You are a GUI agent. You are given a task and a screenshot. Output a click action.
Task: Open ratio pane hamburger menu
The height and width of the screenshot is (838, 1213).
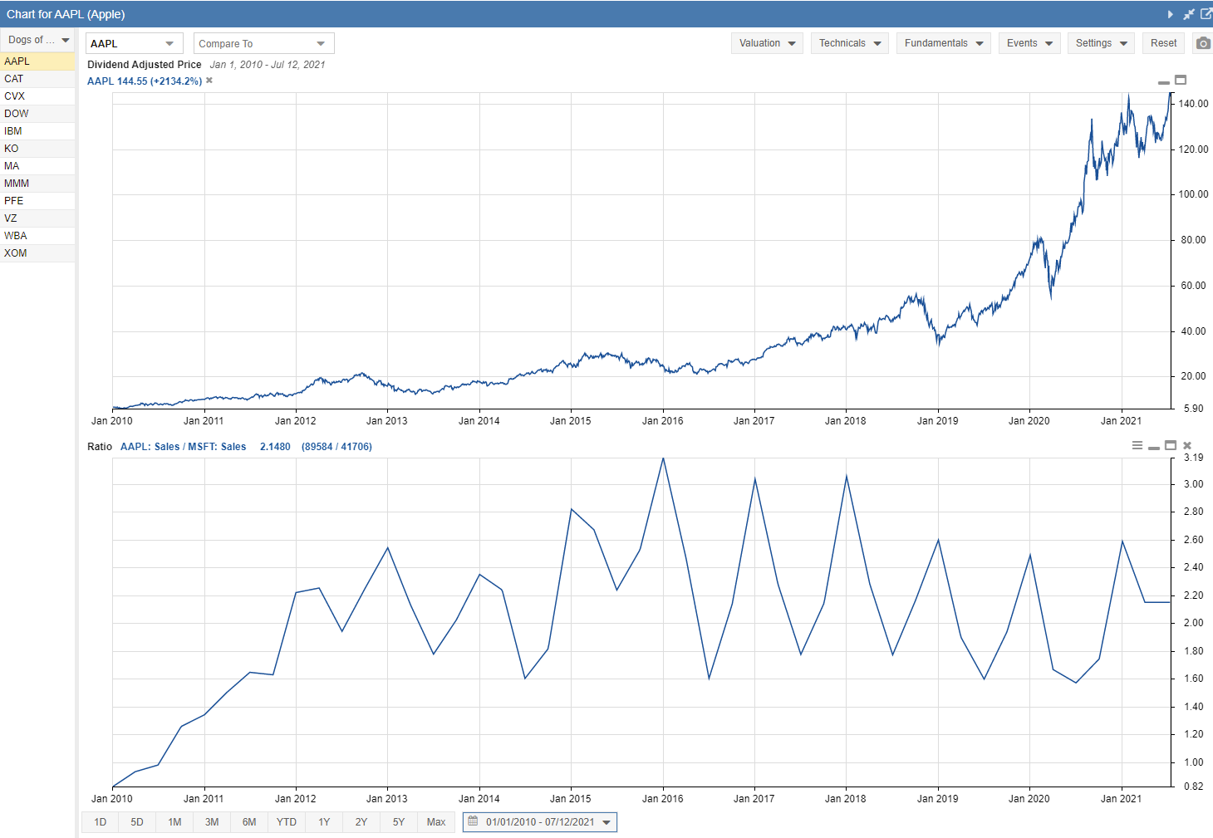coord(1137,445)
